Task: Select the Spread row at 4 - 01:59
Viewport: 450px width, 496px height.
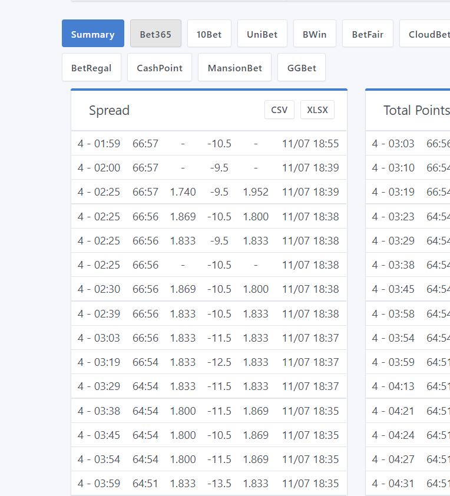Action: [x=99, y=144]
